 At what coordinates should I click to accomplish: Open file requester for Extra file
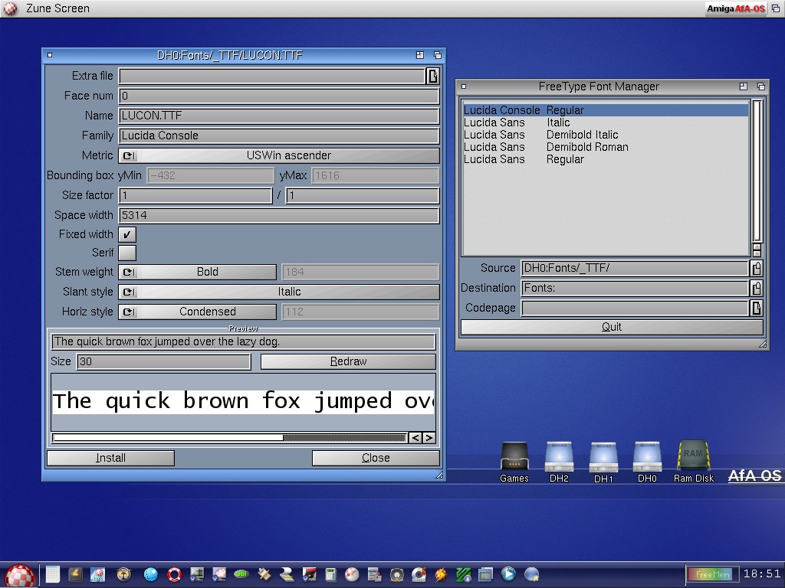(432, 76)
